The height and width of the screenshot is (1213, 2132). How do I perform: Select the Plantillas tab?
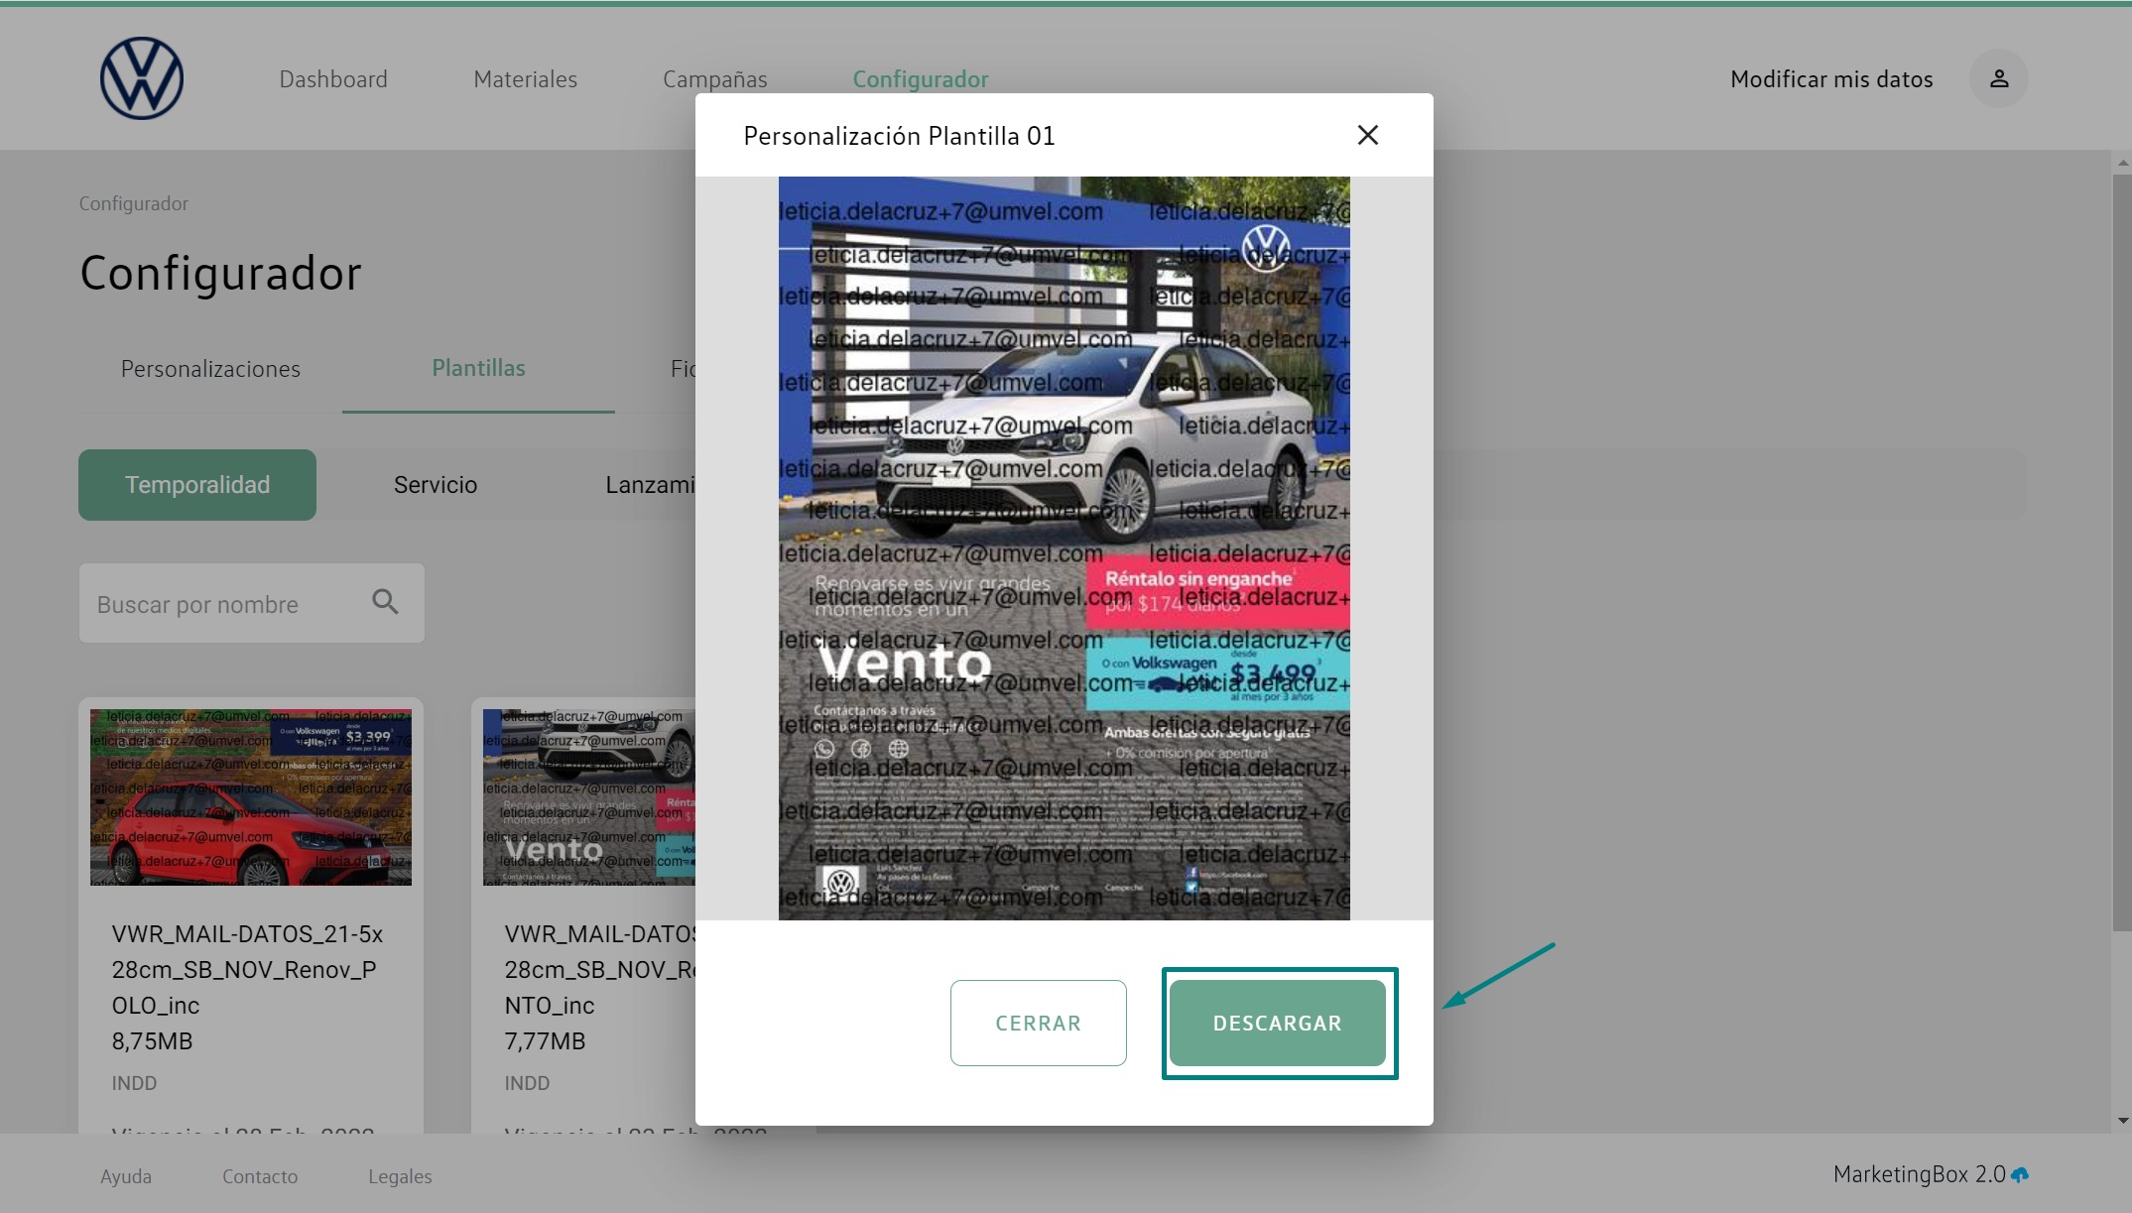tap(478, 368)
